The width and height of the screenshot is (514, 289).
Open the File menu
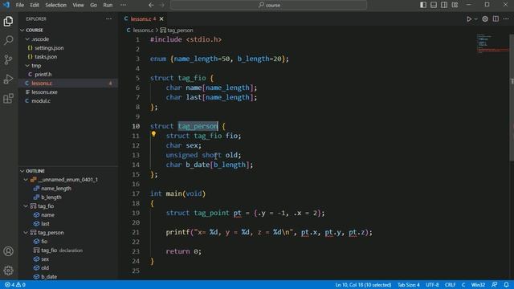tap(19, 5)
